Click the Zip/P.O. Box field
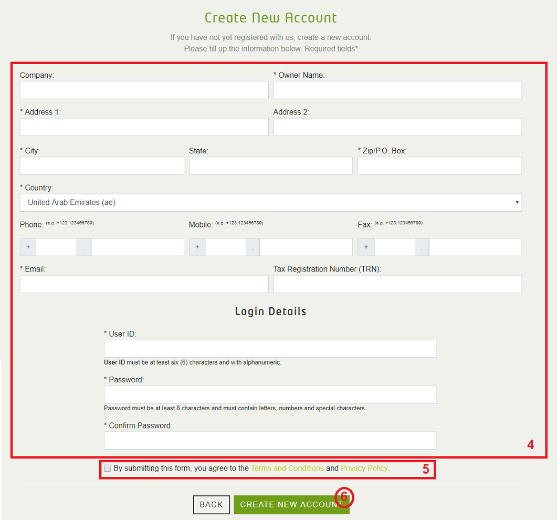Viewport: 557px width, 520px height. pos(439,166)
